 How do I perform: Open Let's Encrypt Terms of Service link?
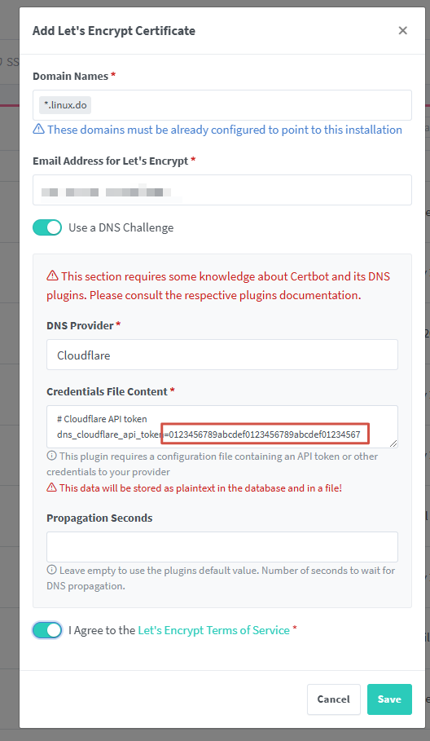point(213,630)
